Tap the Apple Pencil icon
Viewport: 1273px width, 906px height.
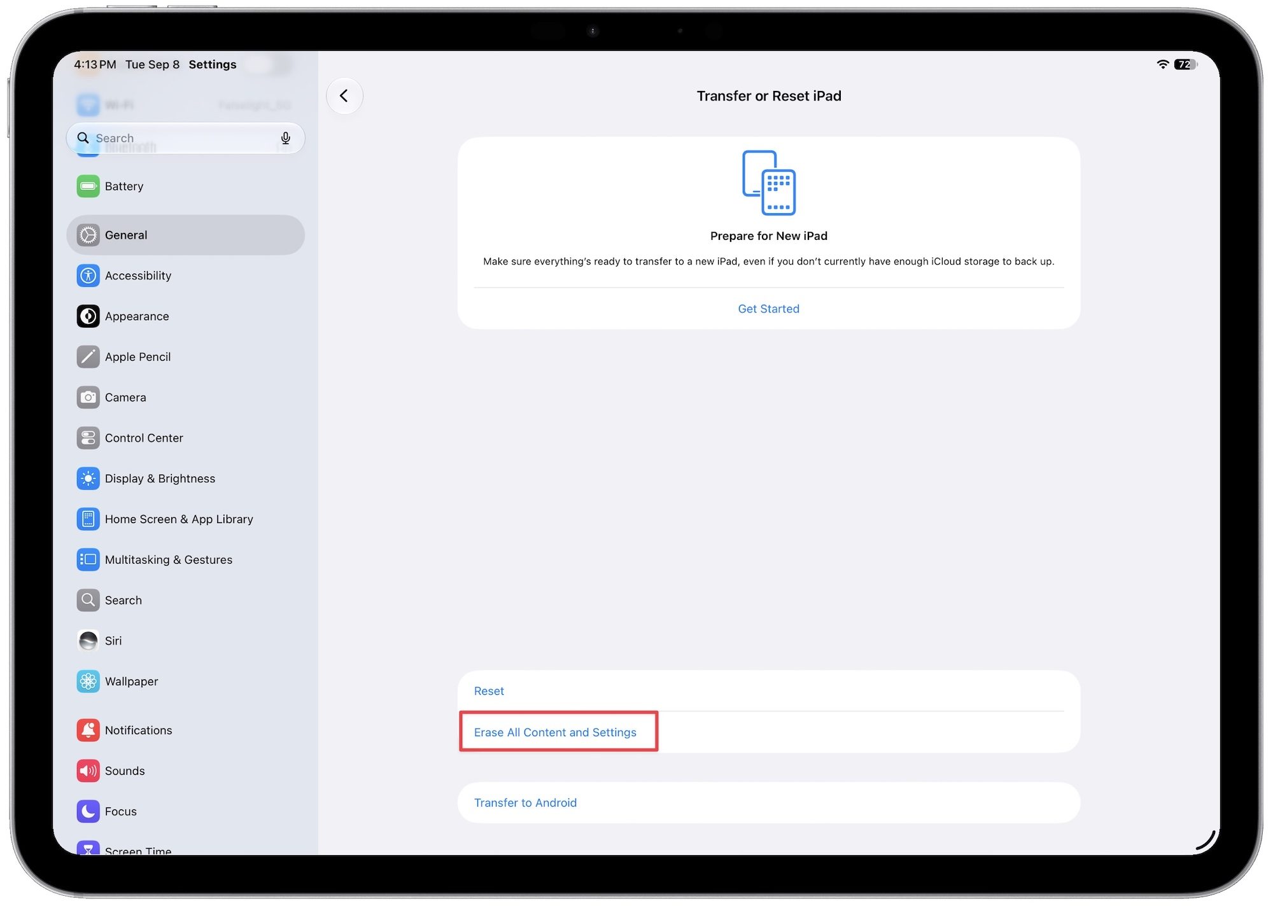pos(88,357)
